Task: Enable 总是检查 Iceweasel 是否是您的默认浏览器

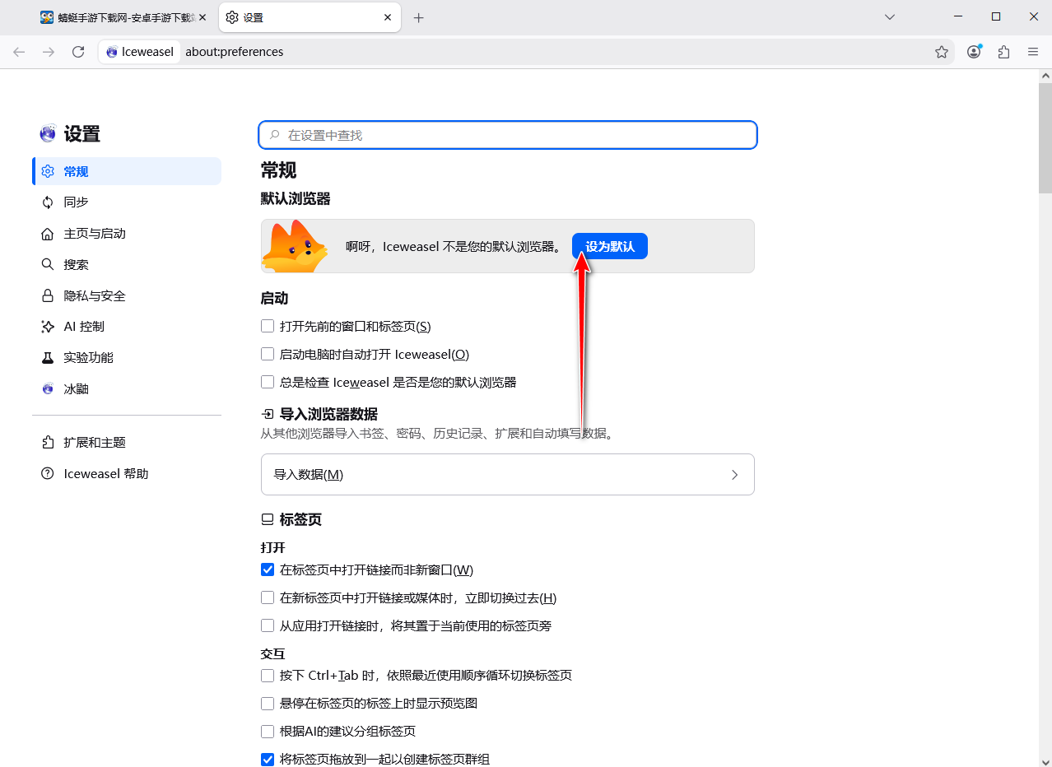Action: pos(268,382)
